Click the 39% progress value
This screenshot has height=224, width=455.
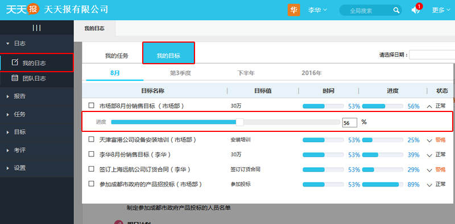pyautogui.click(x=413, y=155)
